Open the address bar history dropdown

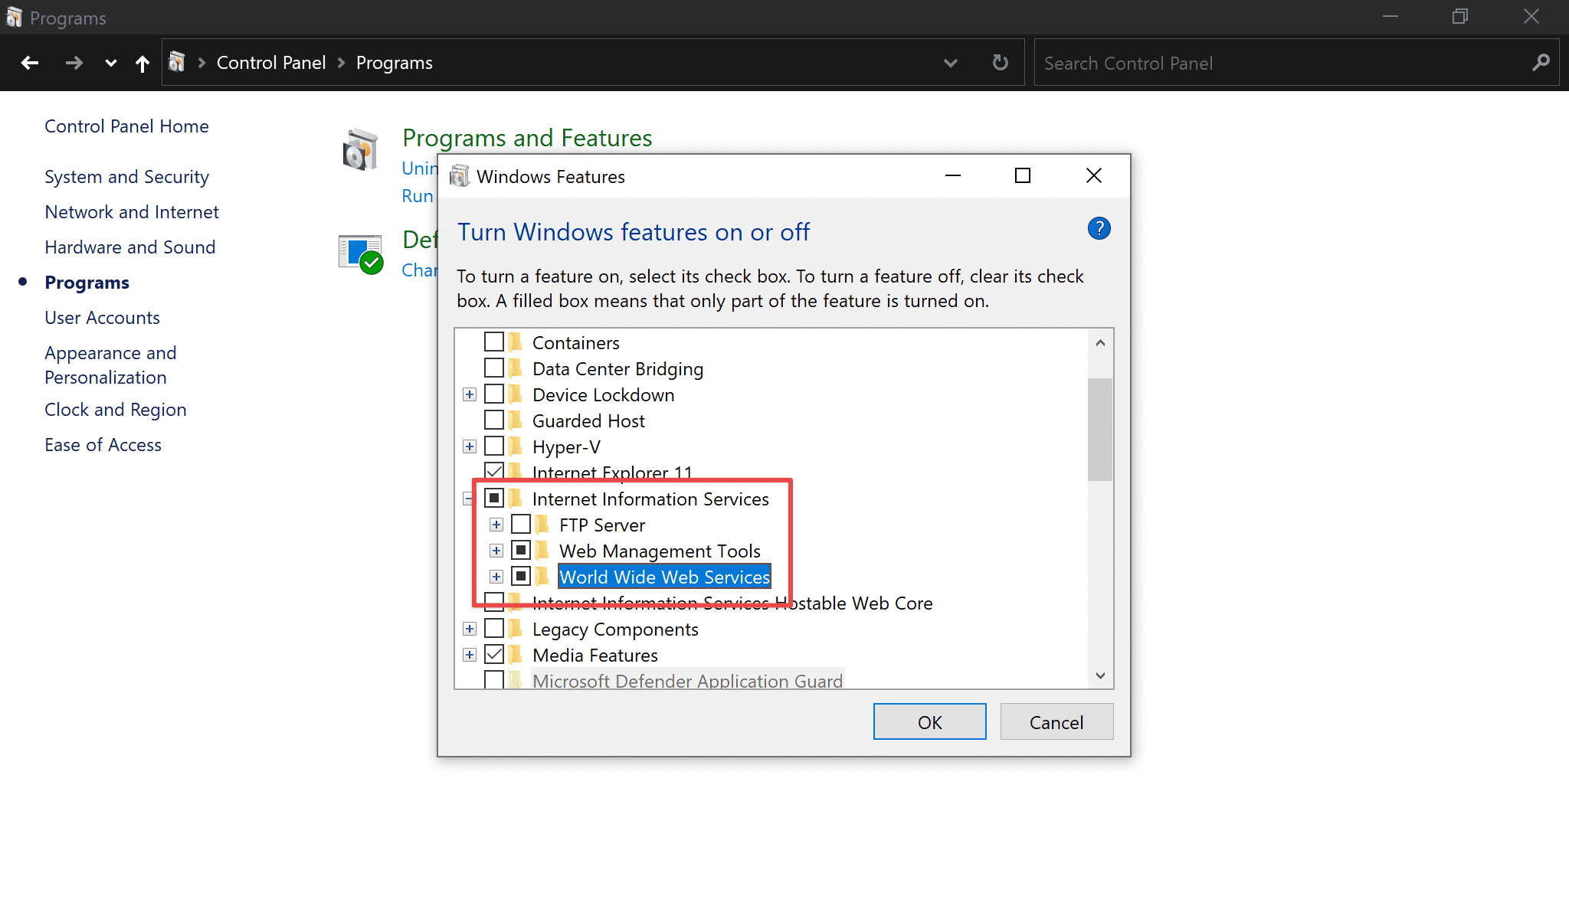click(x=951, y=63)
